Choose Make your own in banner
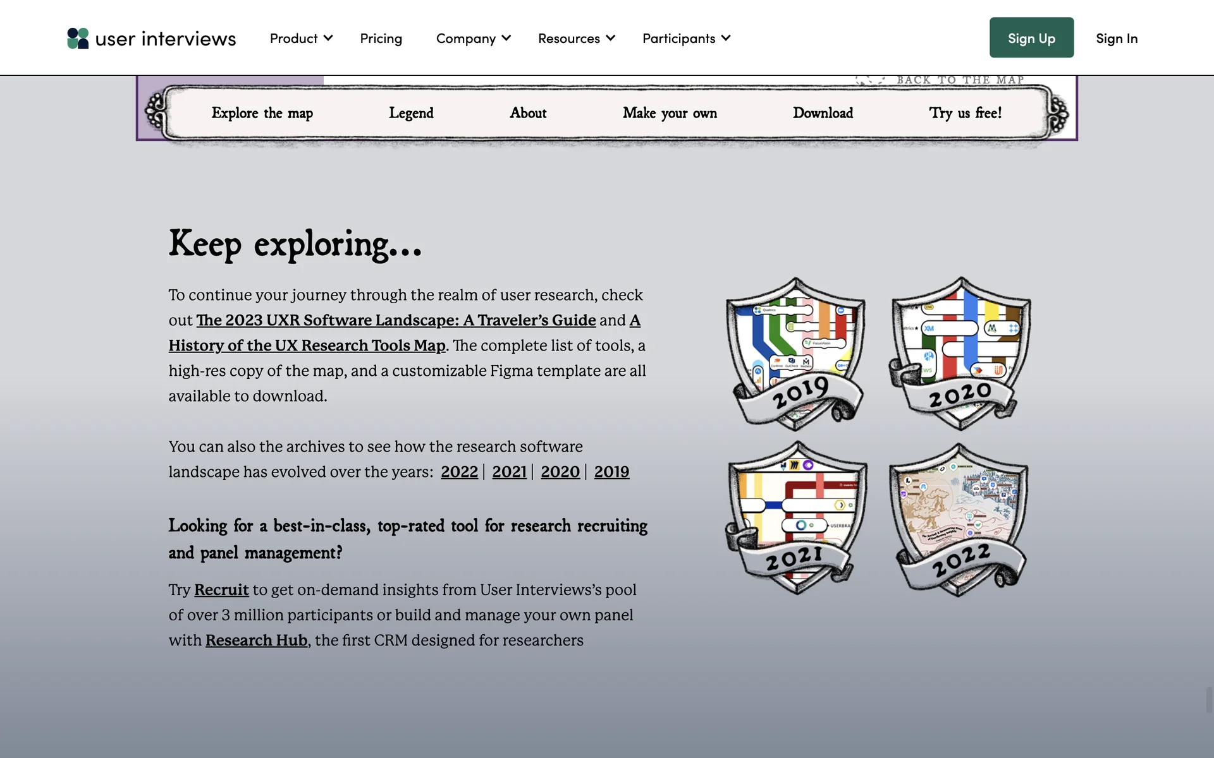1214x758 pixels. pos(670,113)
